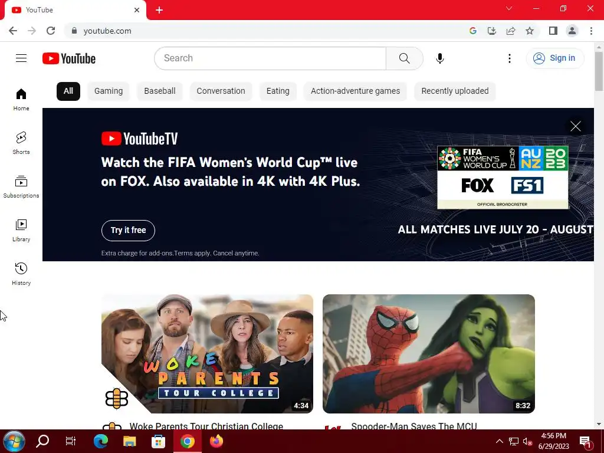
Task: Select the All filter chip
Action: (68, 91)
